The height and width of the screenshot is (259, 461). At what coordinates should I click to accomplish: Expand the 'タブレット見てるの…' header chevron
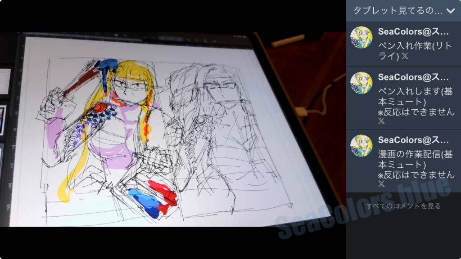point(450,11)
